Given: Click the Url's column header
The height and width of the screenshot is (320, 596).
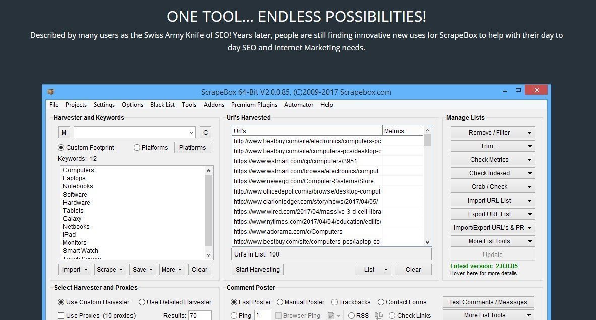Looking at the screenshot, I should (307, 131).
